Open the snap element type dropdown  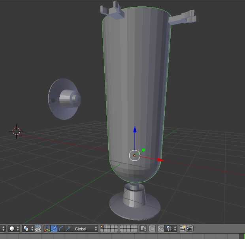click(171, 229)
